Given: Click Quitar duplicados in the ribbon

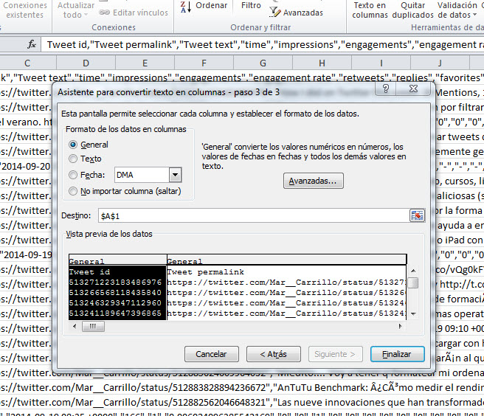Looking at the screenshot, I should coord(412,10).
